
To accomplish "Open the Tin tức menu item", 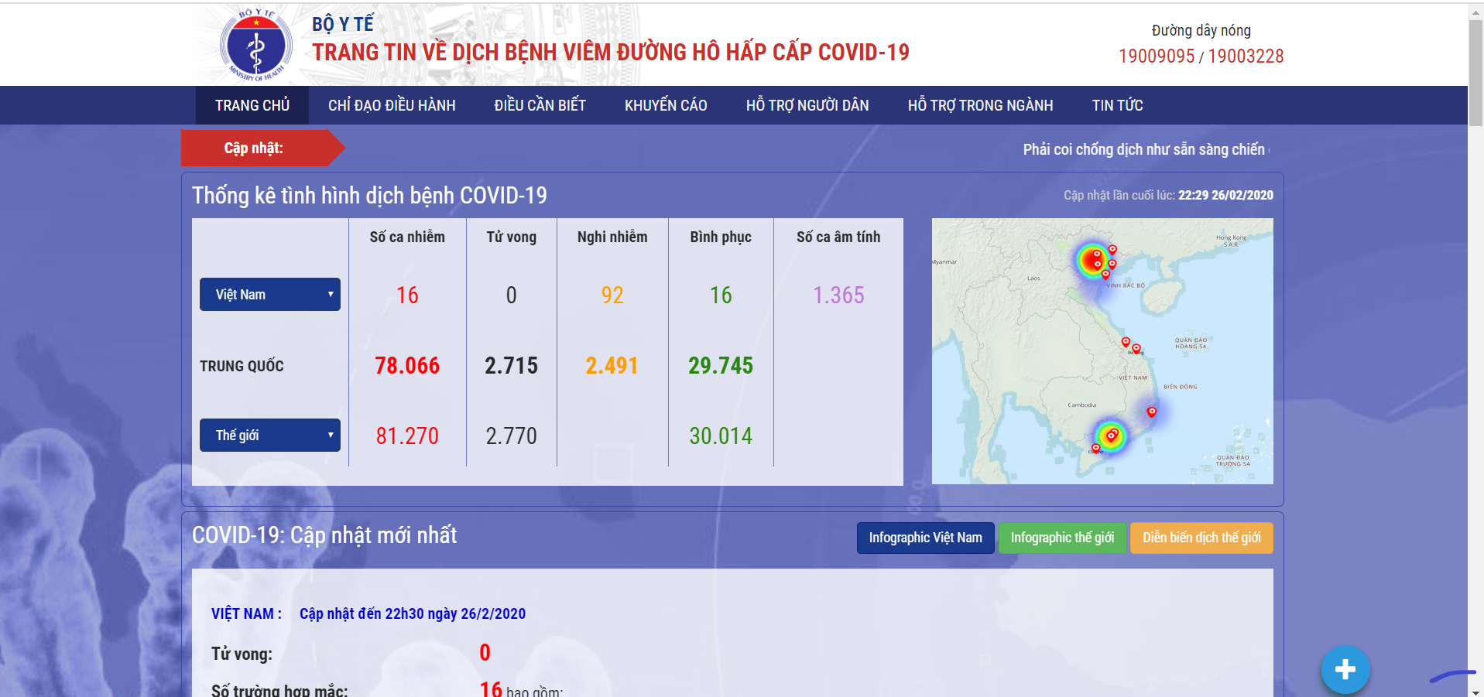I will (x=1117, y=105).
